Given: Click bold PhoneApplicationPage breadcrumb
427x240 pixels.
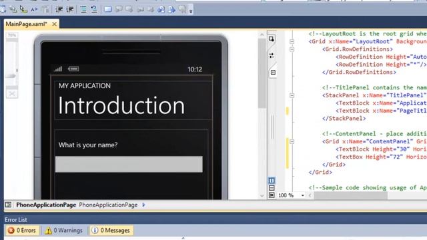Looking at the screenshot, I should click(46, 205).
